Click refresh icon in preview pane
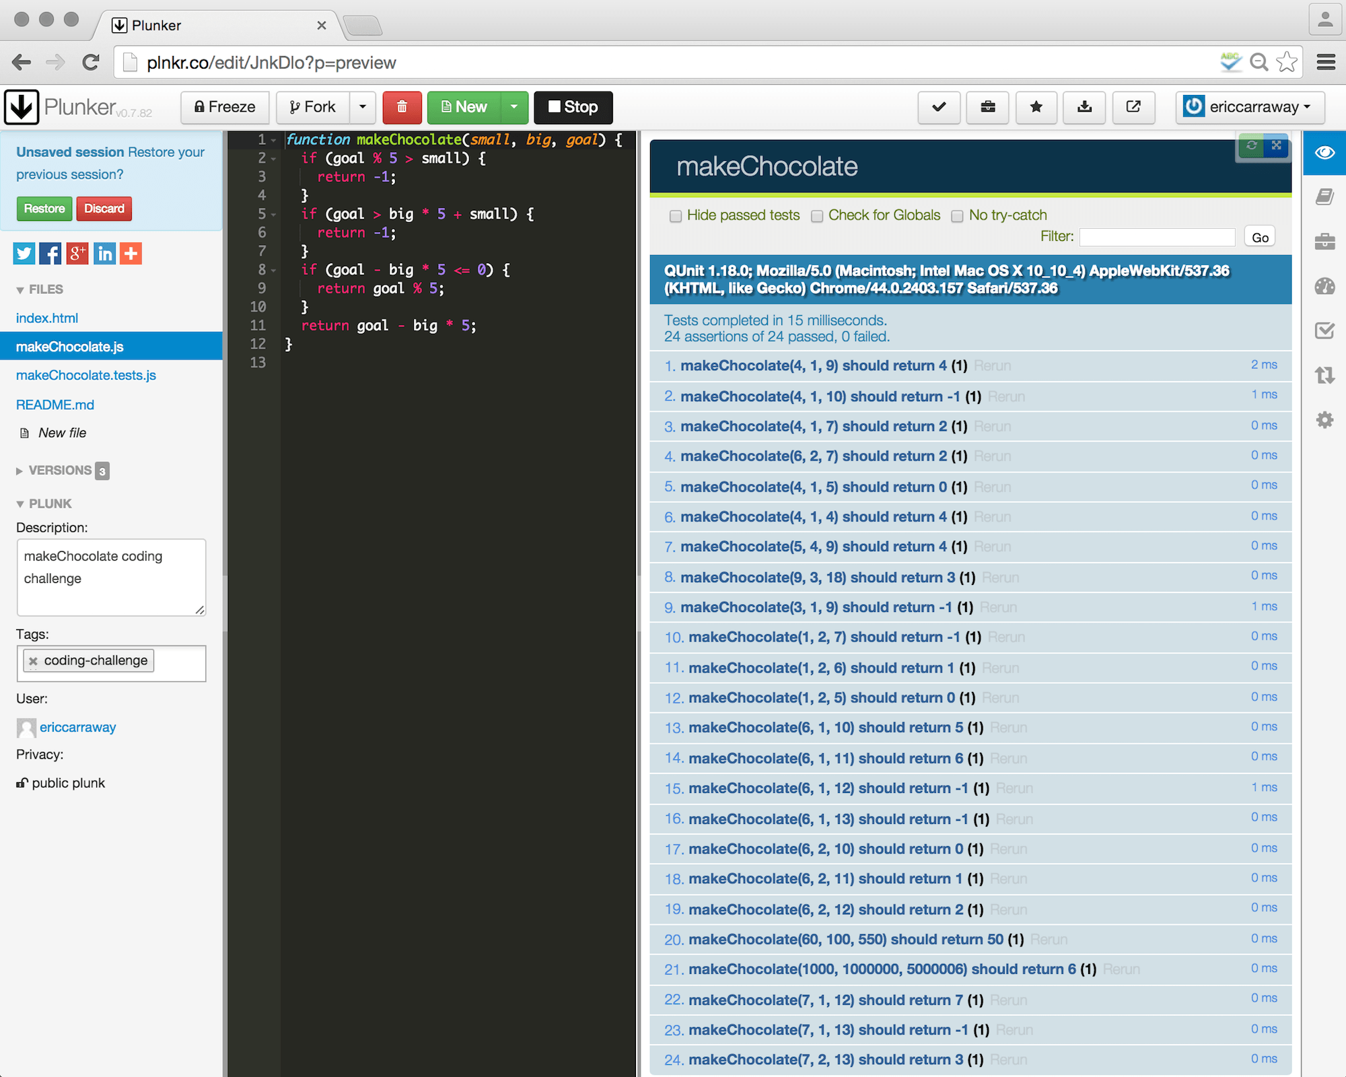Screen dimensions: 1346x1077 (1251, 145)
